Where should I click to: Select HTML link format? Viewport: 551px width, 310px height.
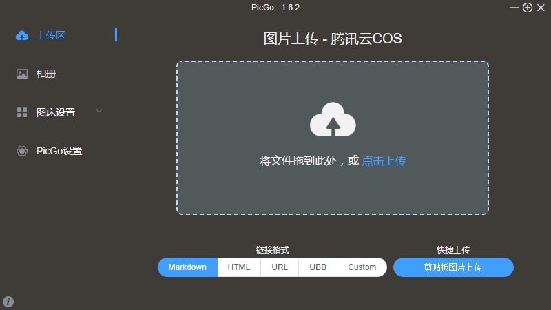pos(239,267)
